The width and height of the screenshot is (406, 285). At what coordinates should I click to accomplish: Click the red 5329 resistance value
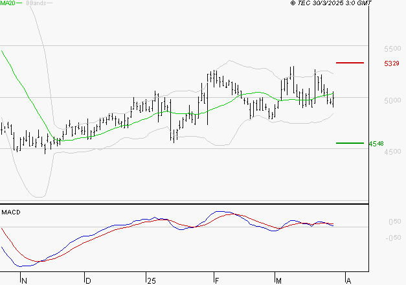[392, 63]
